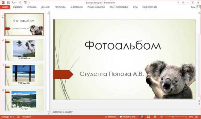Click the Вход sign-in link
The image size is (201, 119).
point(193,7)
